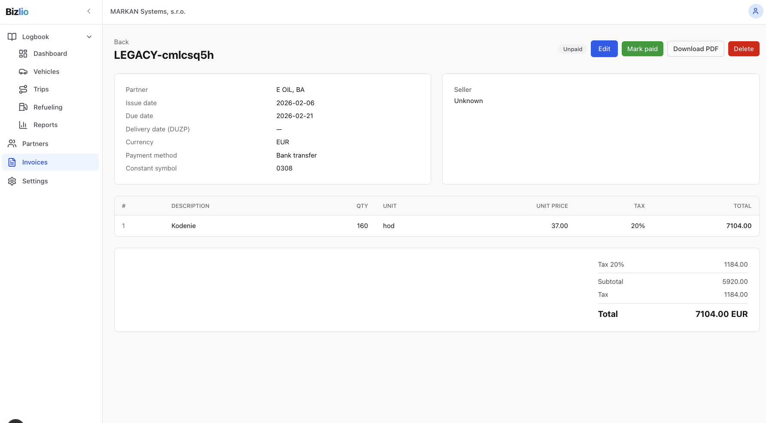
Task: Click the Dashboard grid icon
Action: [23, 54]
